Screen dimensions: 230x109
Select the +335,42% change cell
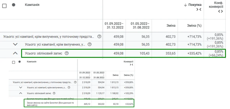coord(194,53)
